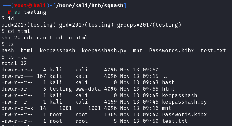Click Passwords.kdbx in the ls output row
The image size is (232, 126).
pos(171,51)
